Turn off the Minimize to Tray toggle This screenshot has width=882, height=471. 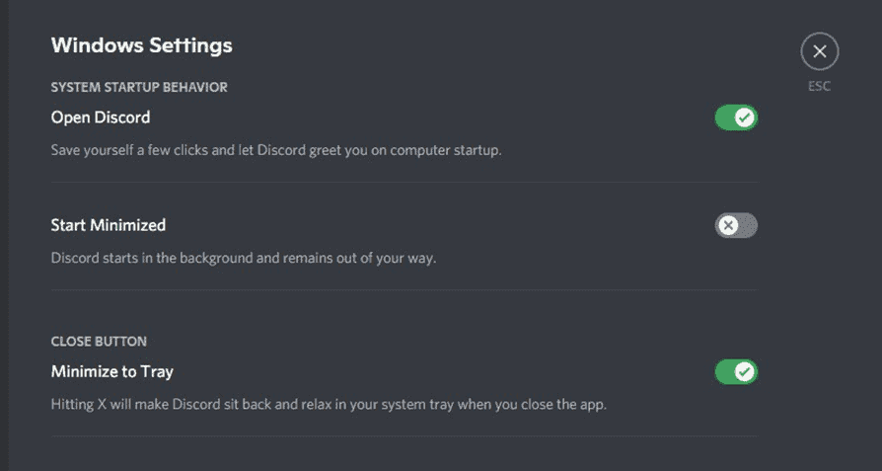pyautogui.click(x=736, y=372)
